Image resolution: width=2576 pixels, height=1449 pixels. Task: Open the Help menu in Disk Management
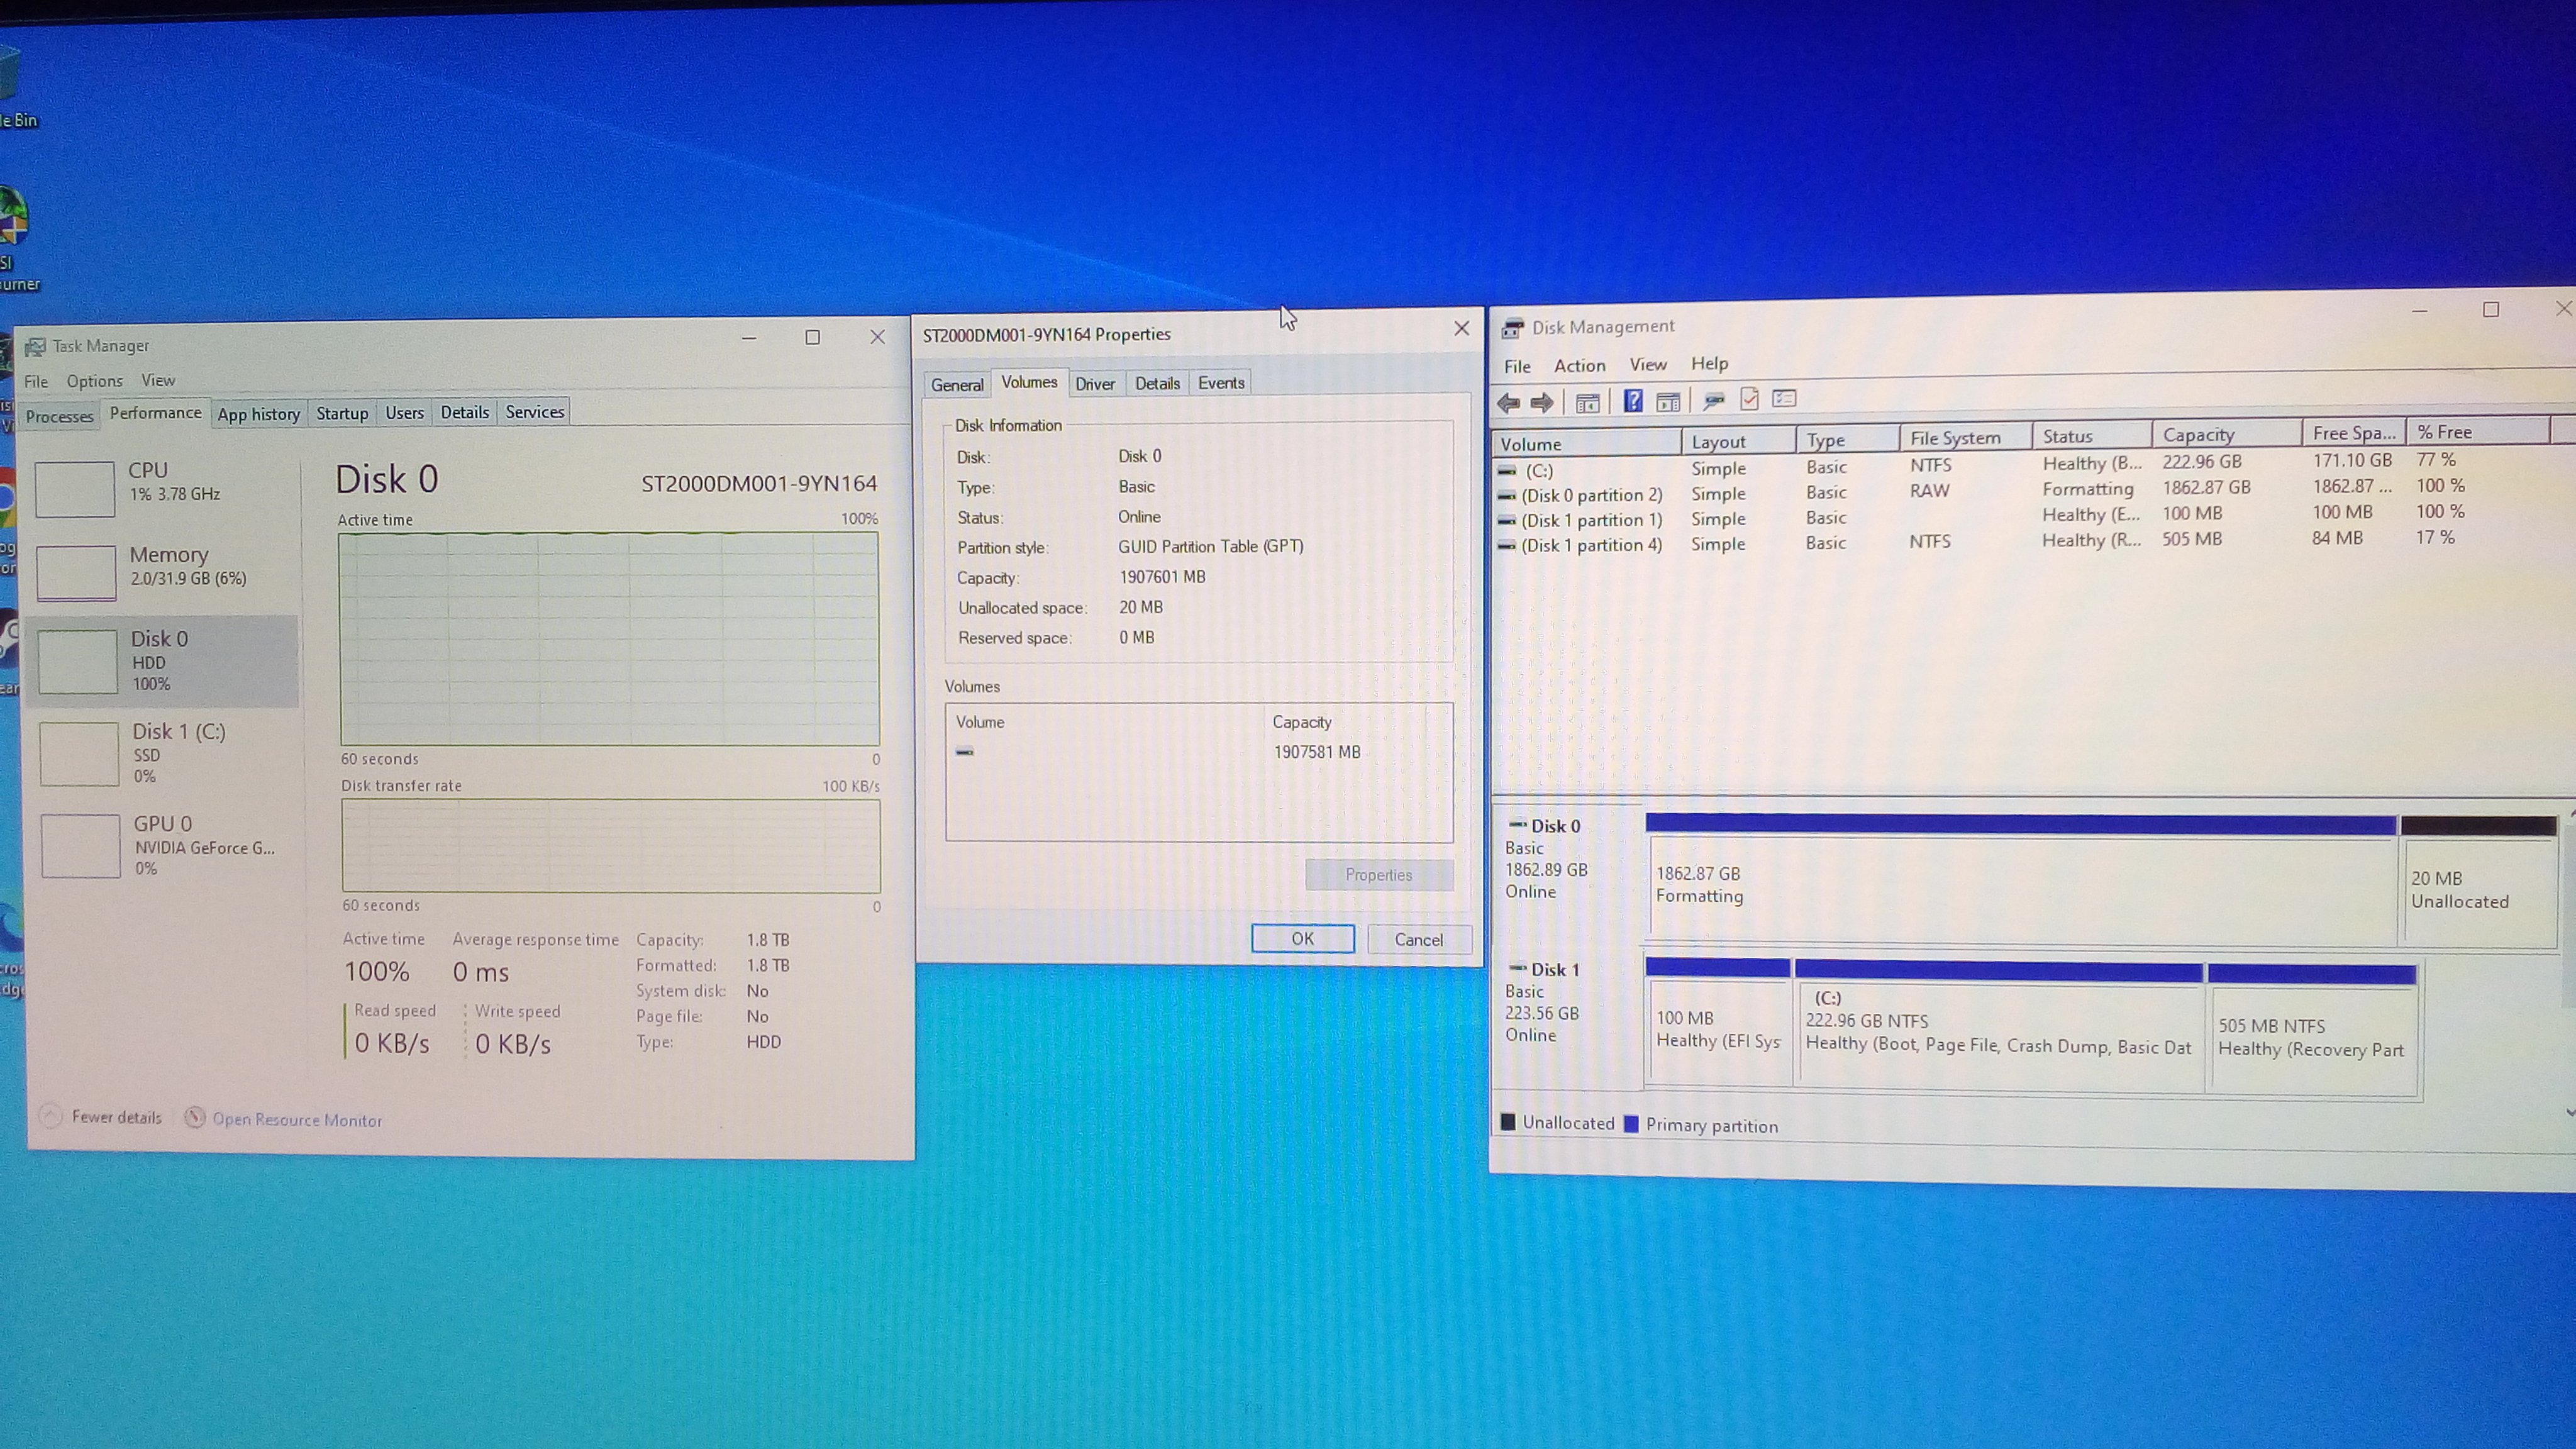pyautogui.click(x=1710, y=364)
